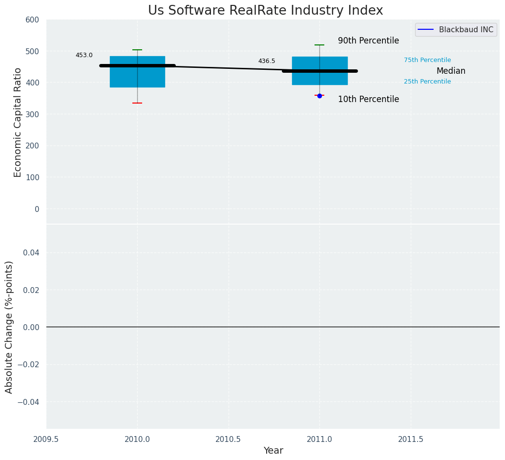Screen dimensions: 505x460
Task: Click the Median annotation label
Action: click(451, 71)
